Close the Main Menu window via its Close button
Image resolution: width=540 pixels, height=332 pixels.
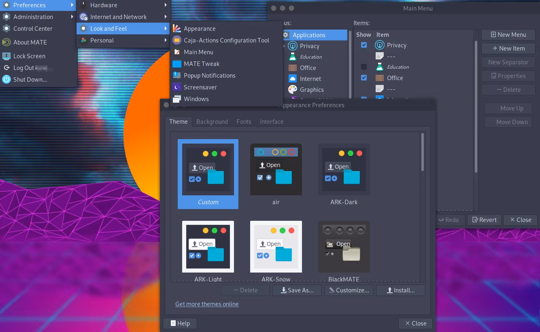coord(521,220)
